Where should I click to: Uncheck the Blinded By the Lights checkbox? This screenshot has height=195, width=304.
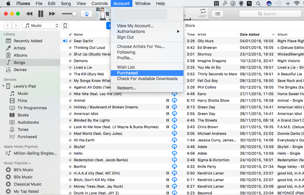[x=70, y=120]
